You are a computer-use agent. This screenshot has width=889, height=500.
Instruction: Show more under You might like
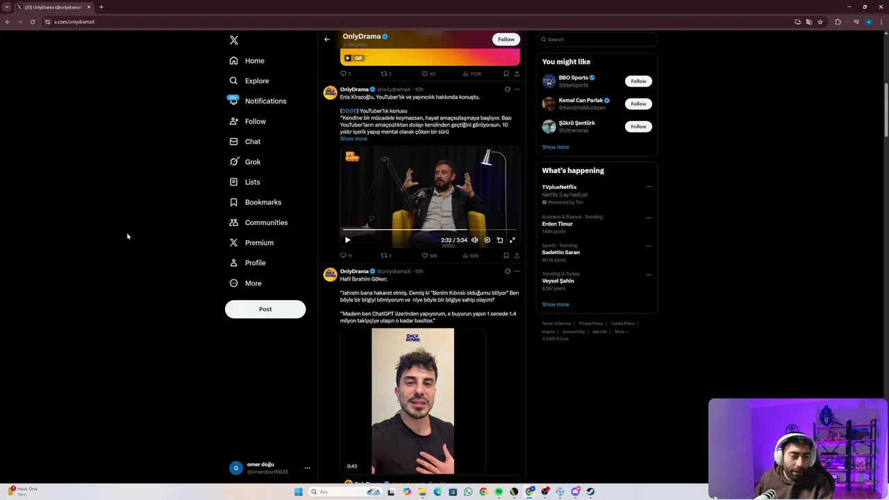click(x=556, y=147)
